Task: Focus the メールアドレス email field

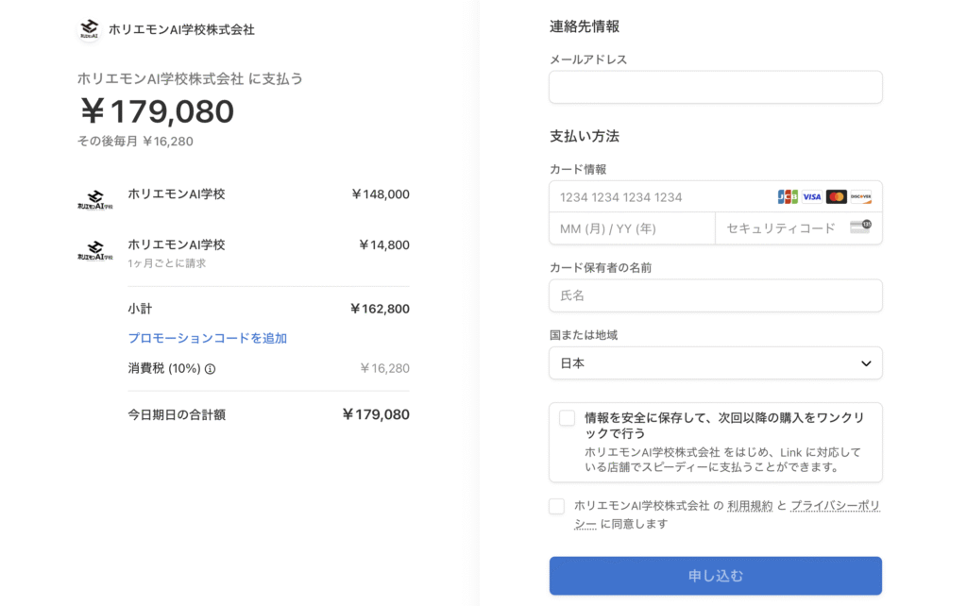Action: 716,87
